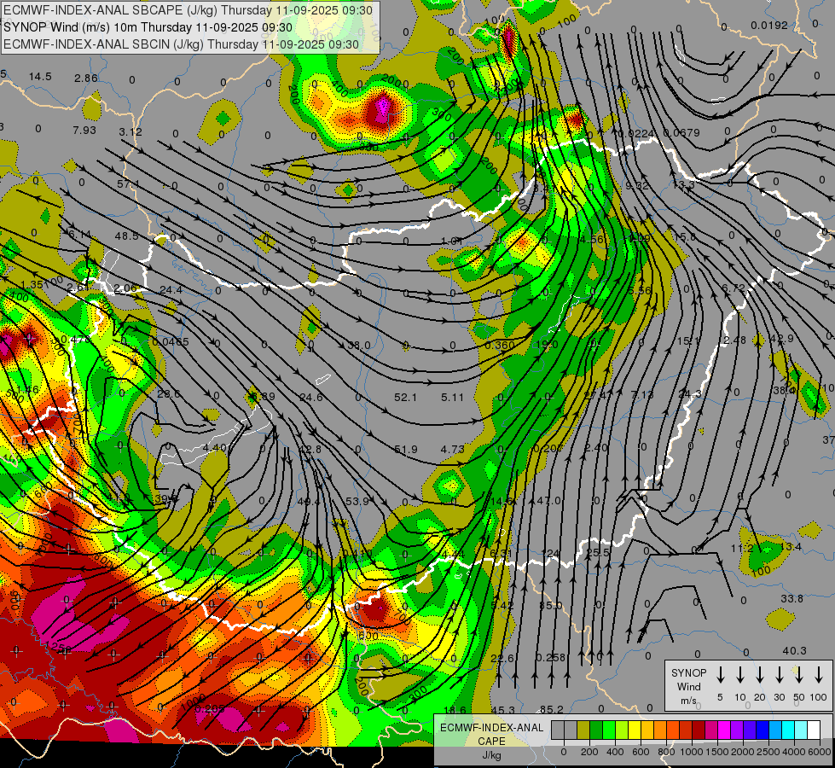Click the '3.12' value on map
The height and width of the screenshot is (768, 835).
130,131
